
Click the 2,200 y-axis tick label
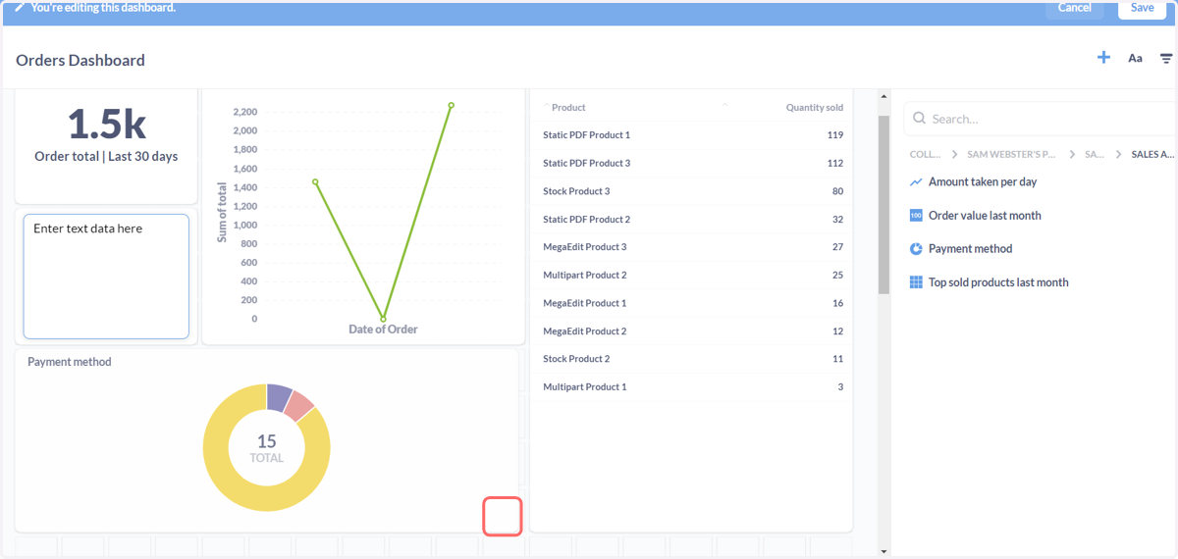(245, 112)
